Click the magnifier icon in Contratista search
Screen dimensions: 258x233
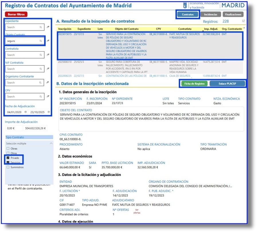pos(41,55)
